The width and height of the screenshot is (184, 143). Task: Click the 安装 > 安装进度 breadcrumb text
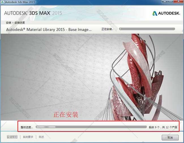[x=15, y=23]
